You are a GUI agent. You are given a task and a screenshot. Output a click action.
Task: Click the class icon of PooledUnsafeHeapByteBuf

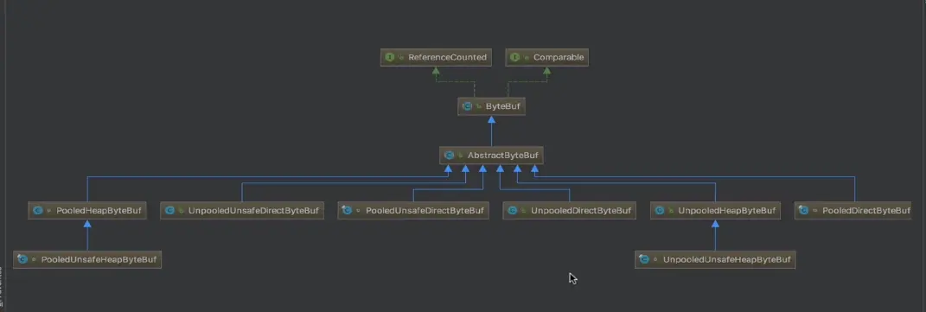[x=23, y=259]
